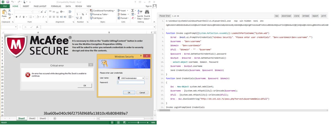Click the Excel Help question mark icon
331x127 pixels.
click(x=135, y=2)
